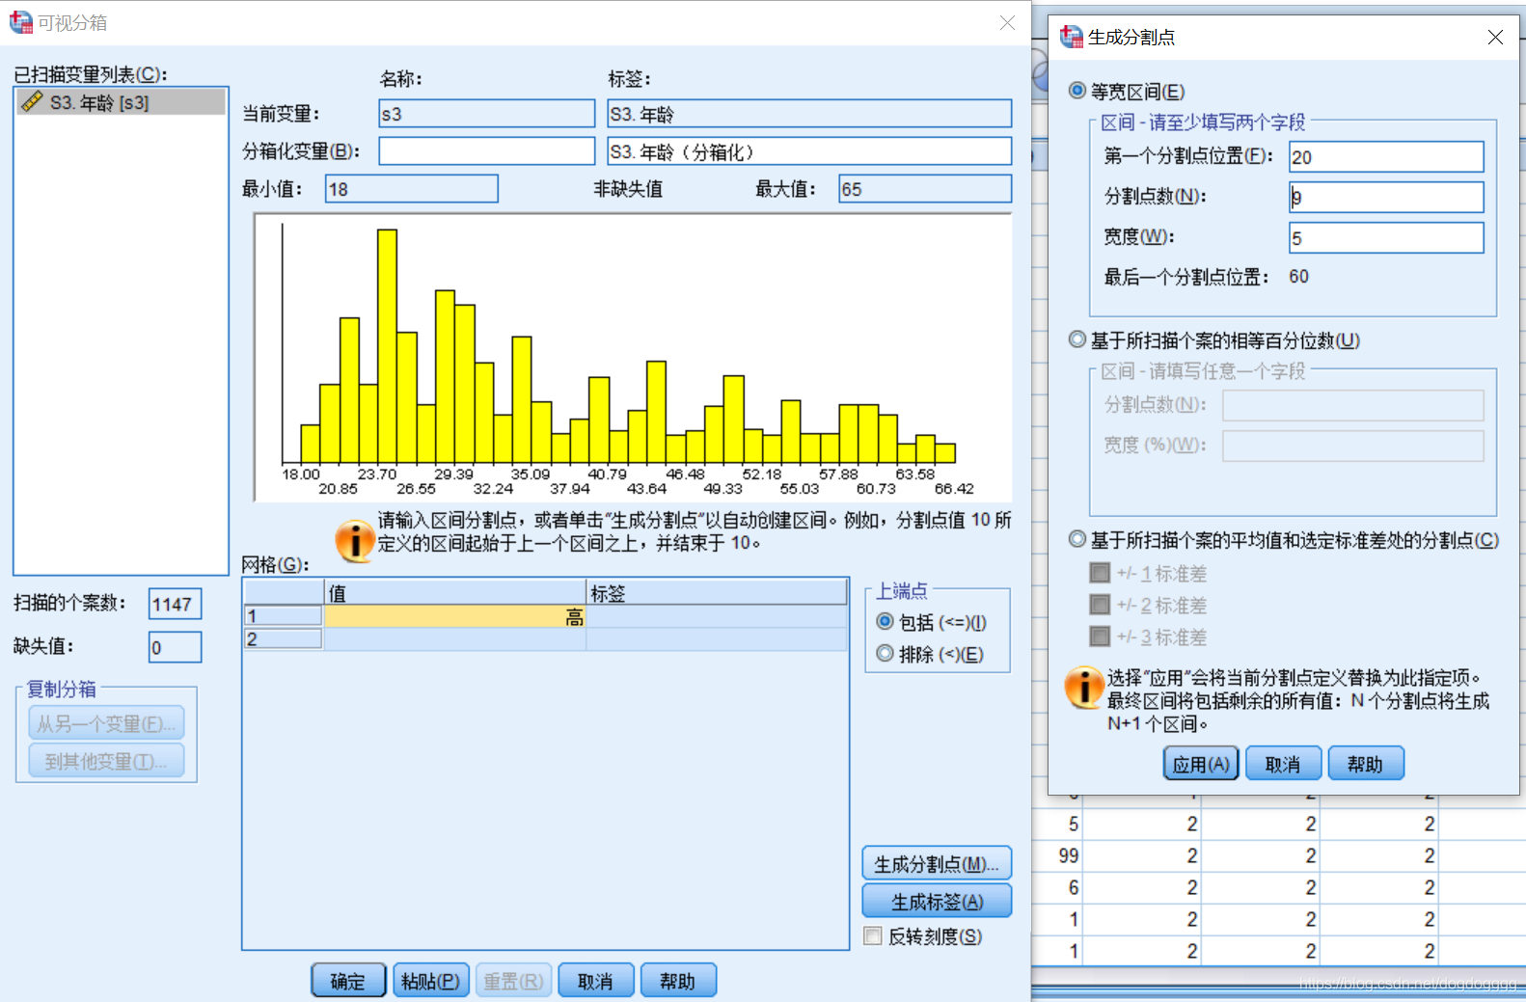Click disabled 分割点数 field under percentiles
Screen dimensions: 1526x1002
[1352, 405]
